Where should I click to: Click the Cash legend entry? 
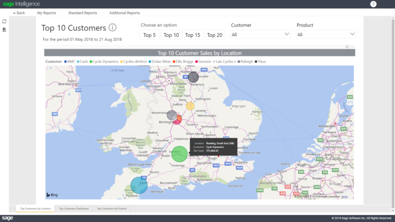tap(82, 62)
